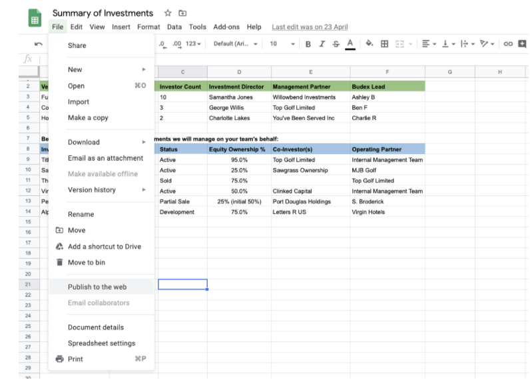Screen dimensions: 530x388
Task: Choose Open from the File menu
Action: coord(101,86)
